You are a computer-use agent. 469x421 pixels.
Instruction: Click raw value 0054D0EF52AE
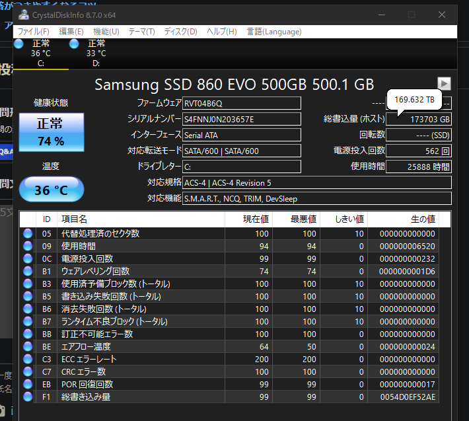(x=408, y=397)
